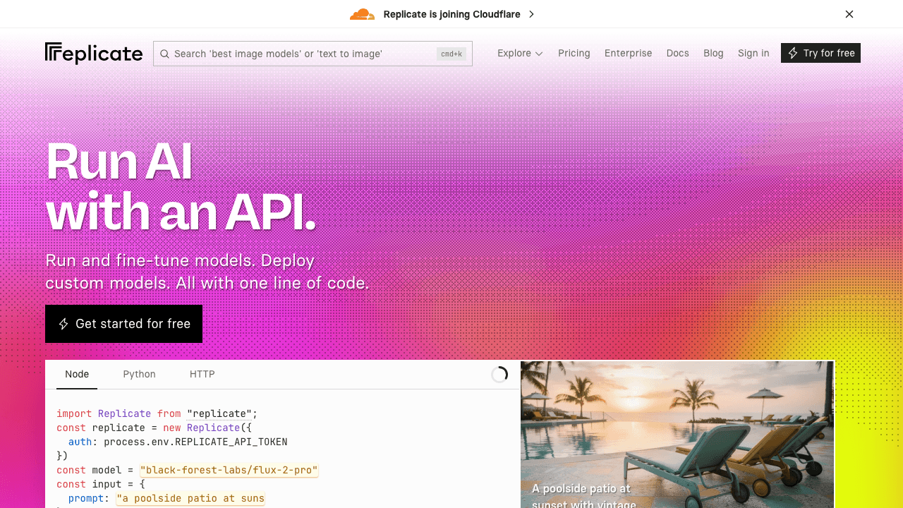Click the Replicate logo icon
Viewport: 903px width, 508px height.
tap(51, 52)
